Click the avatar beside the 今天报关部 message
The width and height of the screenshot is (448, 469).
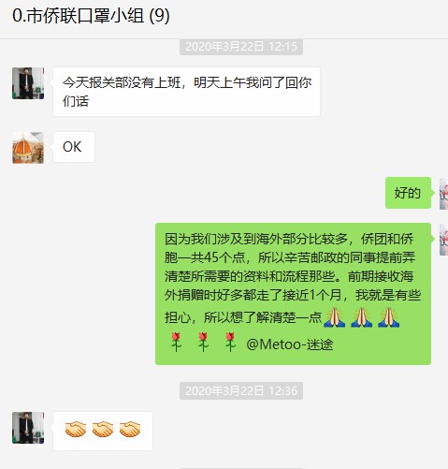coord(28,83)
